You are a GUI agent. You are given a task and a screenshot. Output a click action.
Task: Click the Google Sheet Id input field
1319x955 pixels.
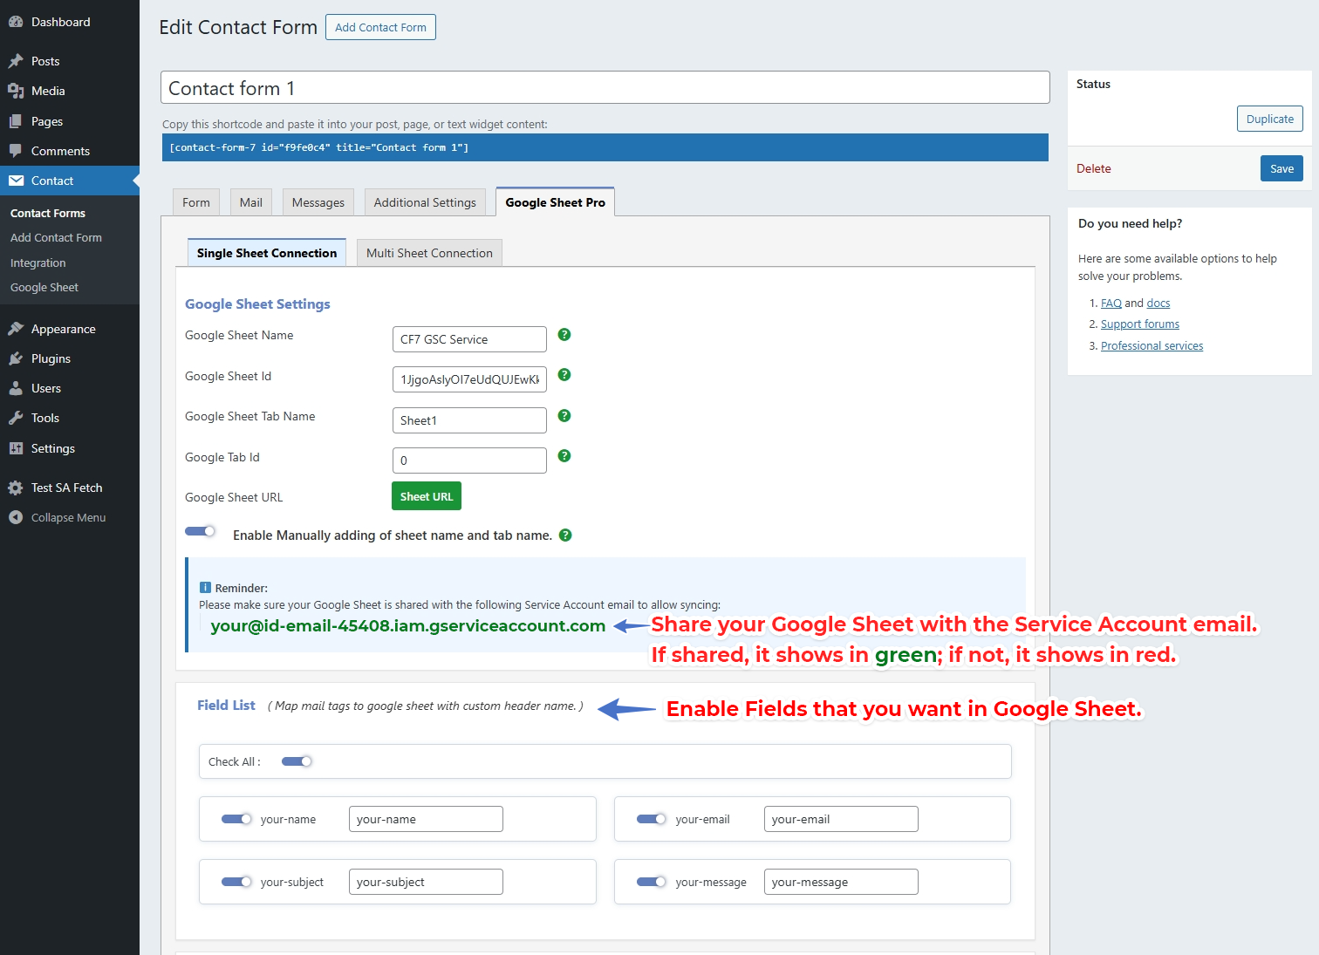click(468, 379)
